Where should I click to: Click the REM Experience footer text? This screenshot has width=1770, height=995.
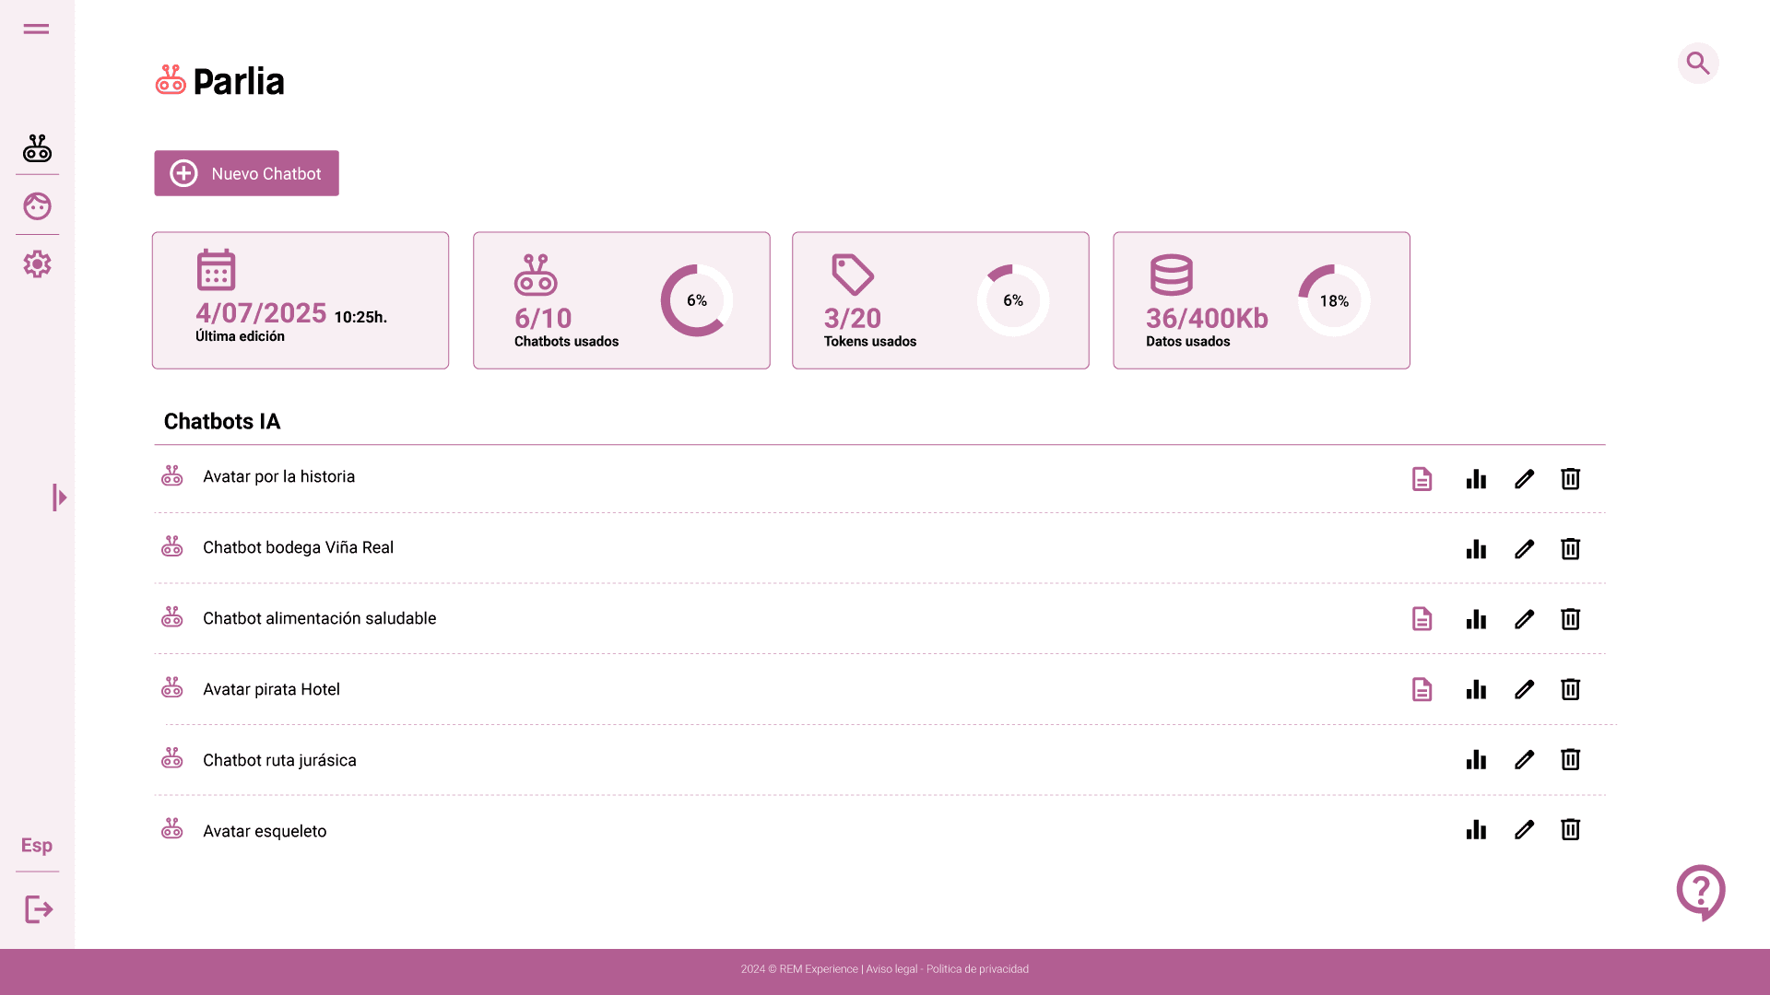tap(819, 969)
